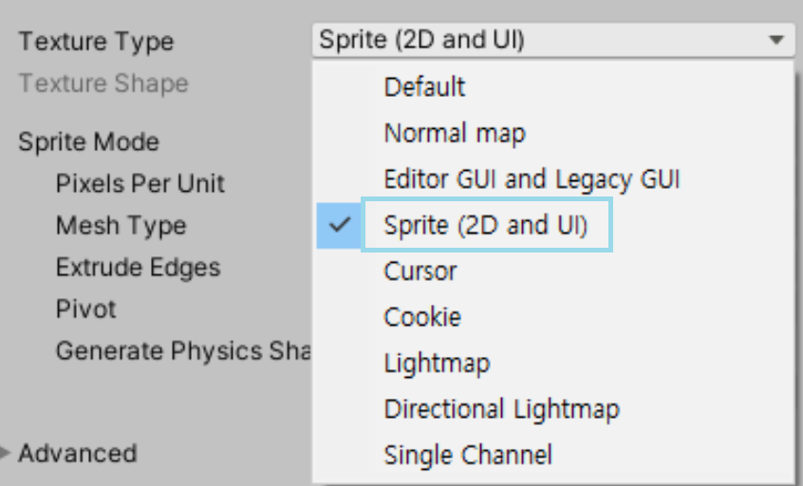This screenshot has width=803, height=486.
Task: Click the checkmark beside Sprite option
Action: click(x=339, y=226)
